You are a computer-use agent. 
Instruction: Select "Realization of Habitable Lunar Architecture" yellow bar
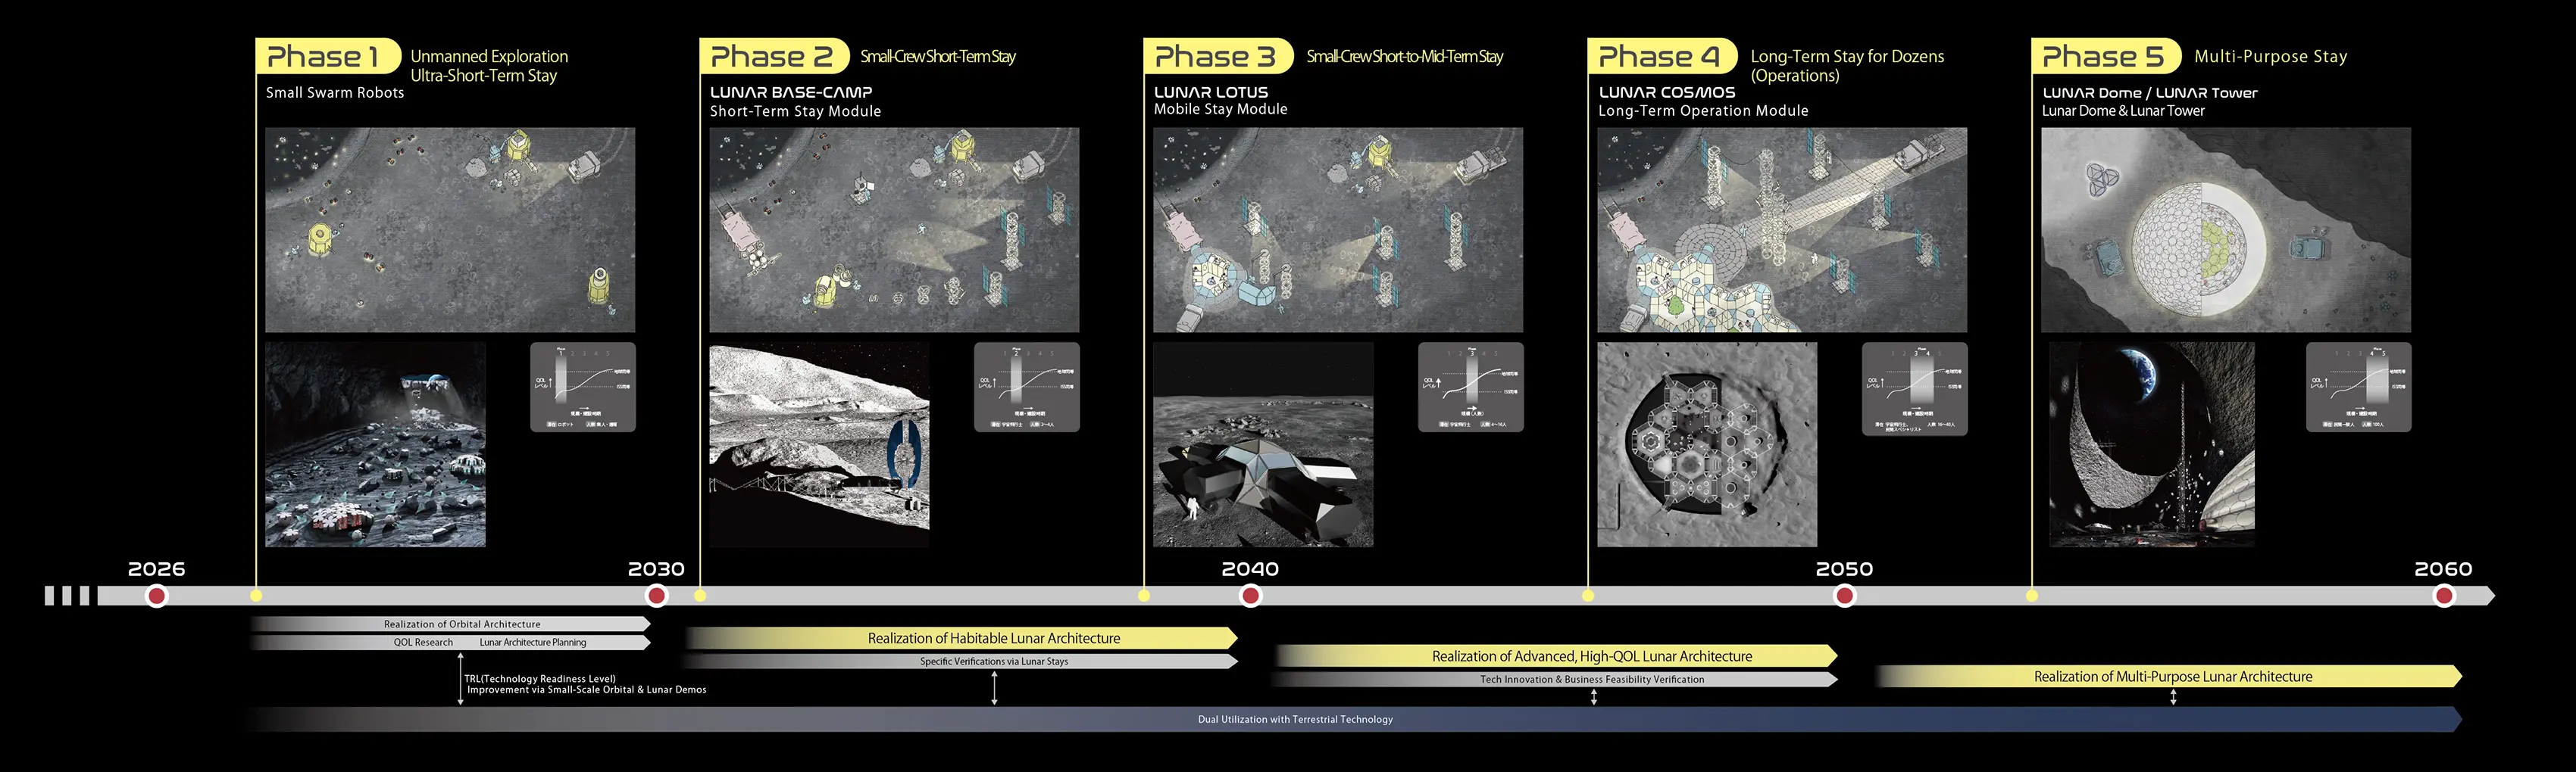click(962, 638)
